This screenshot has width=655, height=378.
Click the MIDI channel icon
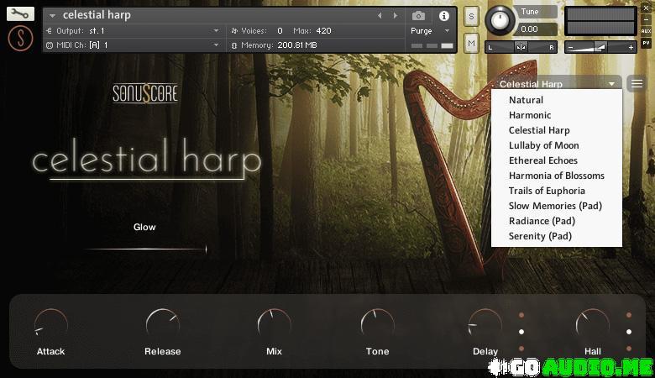[x=50, y=45]
